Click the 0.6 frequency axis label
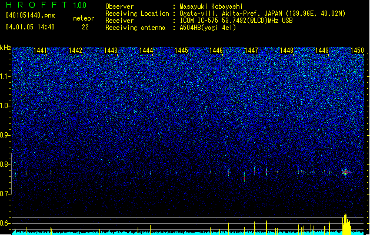Screen dimensions: 370x235 (x=5, y=223)
